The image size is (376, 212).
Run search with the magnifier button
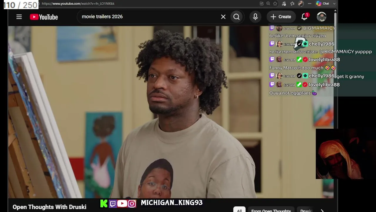[x=236, y=17]
